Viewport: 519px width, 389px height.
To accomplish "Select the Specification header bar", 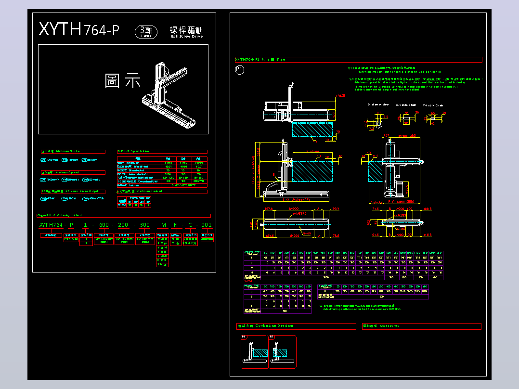I will [162, 151].
